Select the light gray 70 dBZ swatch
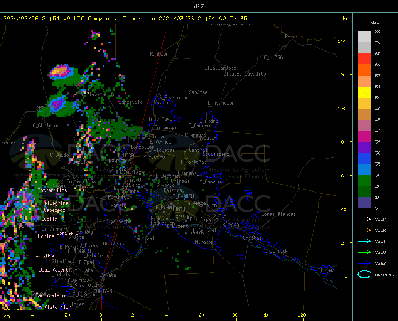398x321 pixels. [364, 37]
